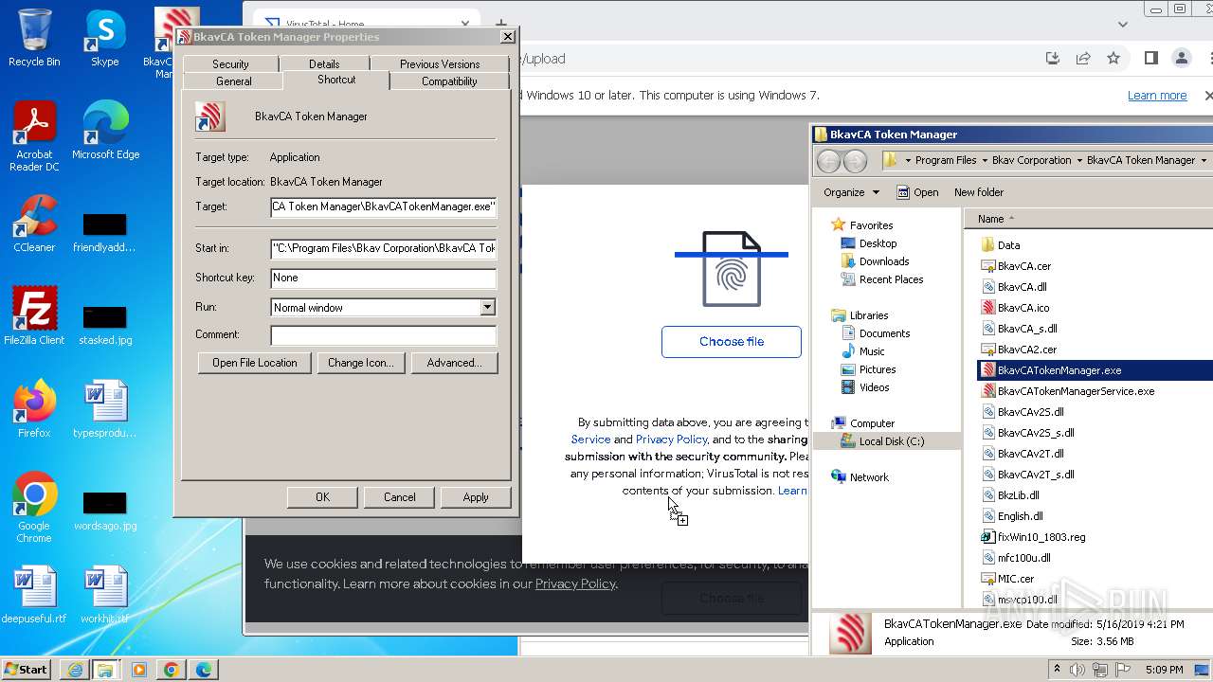Open the Chrome tab search chevron

coord(1123,25)
